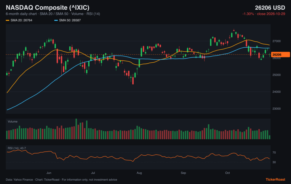Click the Aug date axis label
291x184 pixels.
(x=139, y=173)
